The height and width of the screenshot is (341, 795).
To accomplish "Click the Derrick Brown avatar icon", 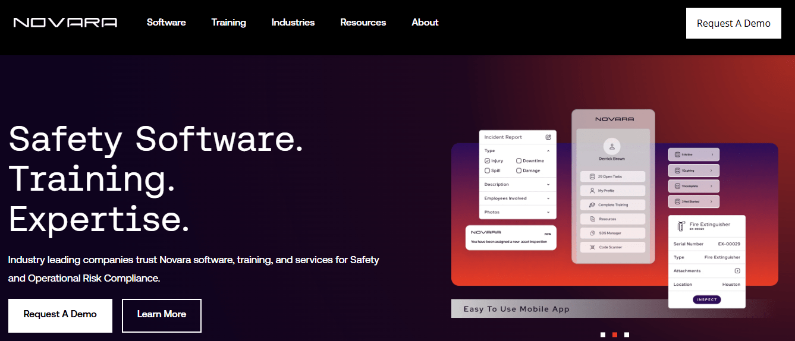I will 612,146.
